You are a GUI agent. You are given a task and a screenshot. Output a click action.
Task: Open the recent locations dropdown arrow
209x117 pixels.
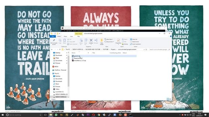pos(57,49)
